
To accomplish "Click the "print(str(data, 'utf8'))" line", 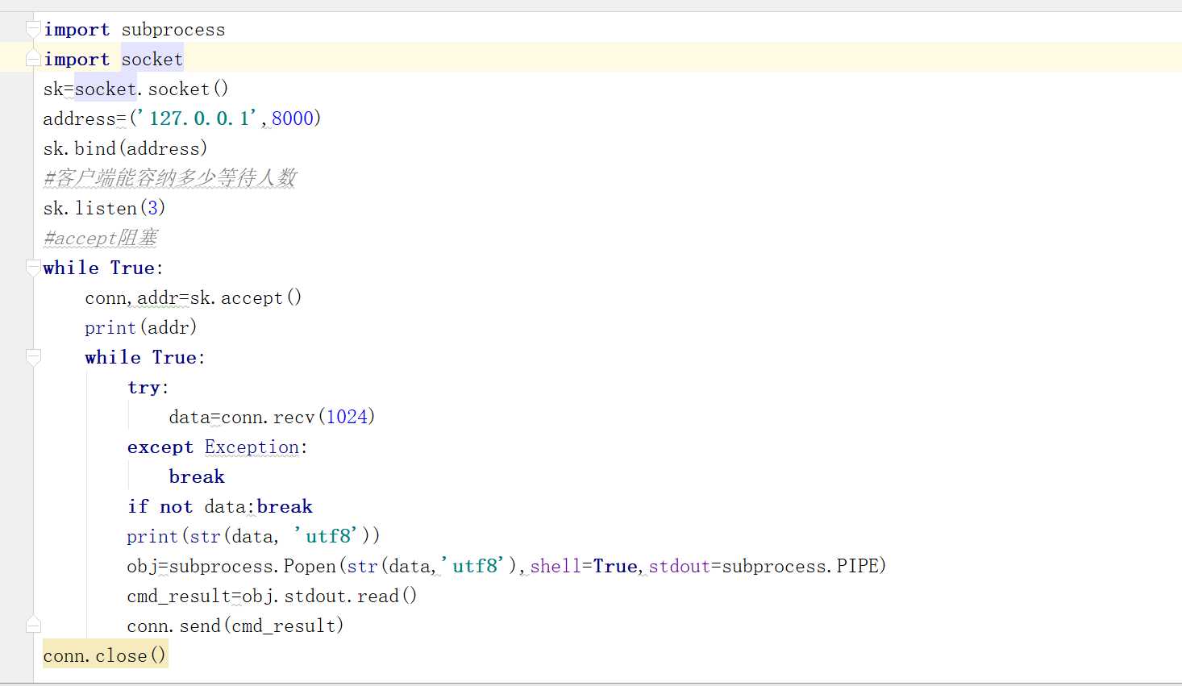I will point(253,537).
